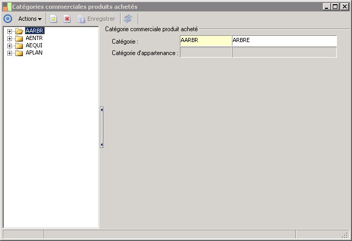Click the application icon in the title bar
Viewport: 352px width, 241px height.
[x=7, y=7]
